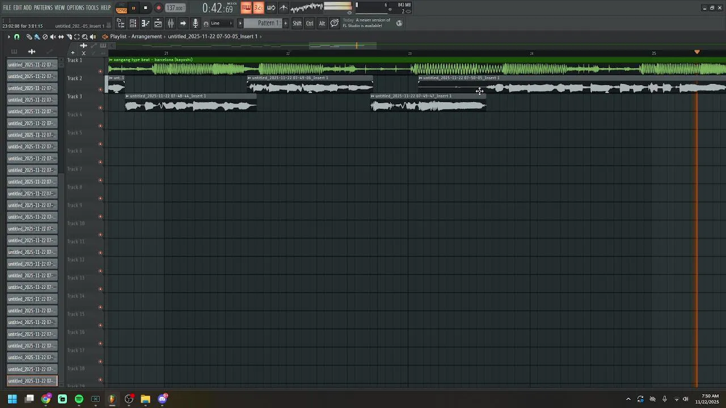This screenshot has height=408, width=726.
Task: Click 'A newer version of FL Studio' notice
Action: [366, 23]
